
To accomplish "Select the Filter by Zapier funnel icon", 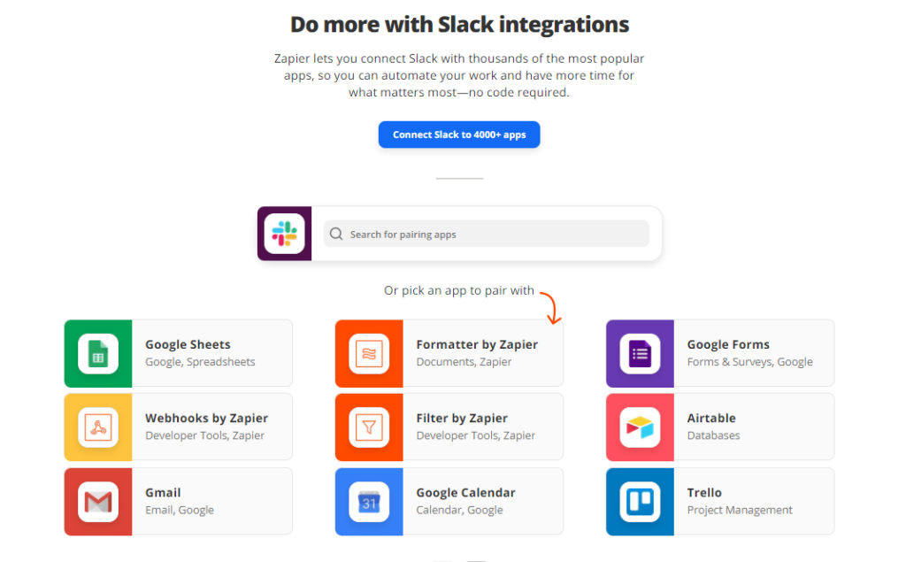I will 369,427.
